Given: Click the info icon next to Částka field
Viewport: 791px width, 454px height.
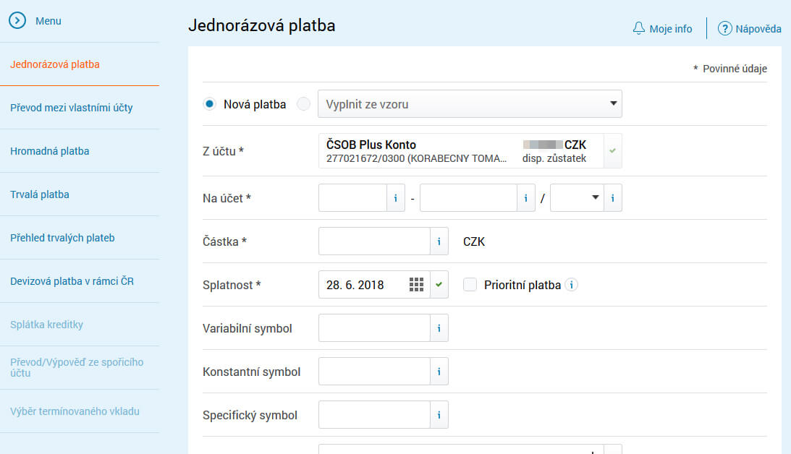Looking at the screenshot, I should (x=439, y=241).
